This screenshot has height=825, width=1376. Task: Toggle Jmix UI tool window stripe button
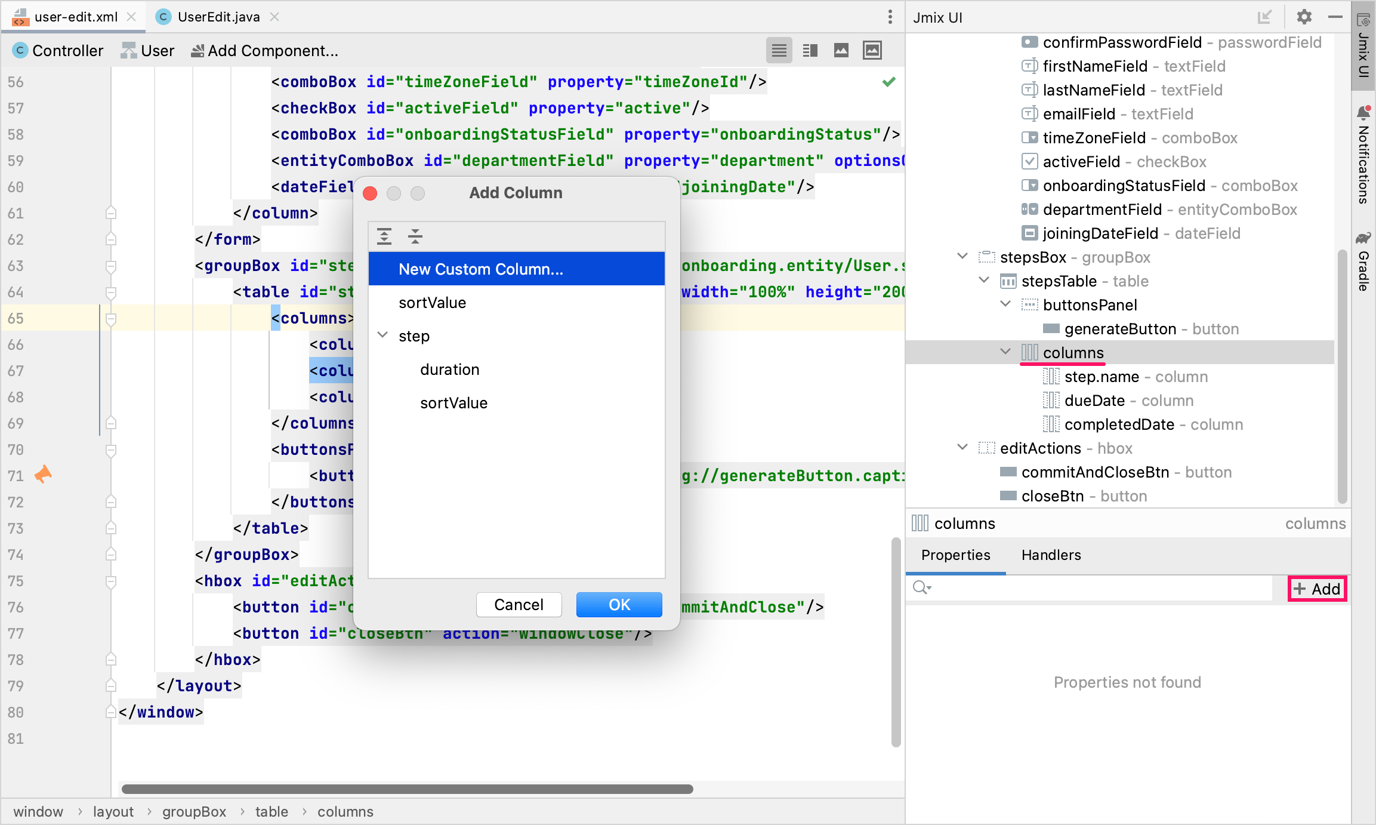tap(1364, 45)
